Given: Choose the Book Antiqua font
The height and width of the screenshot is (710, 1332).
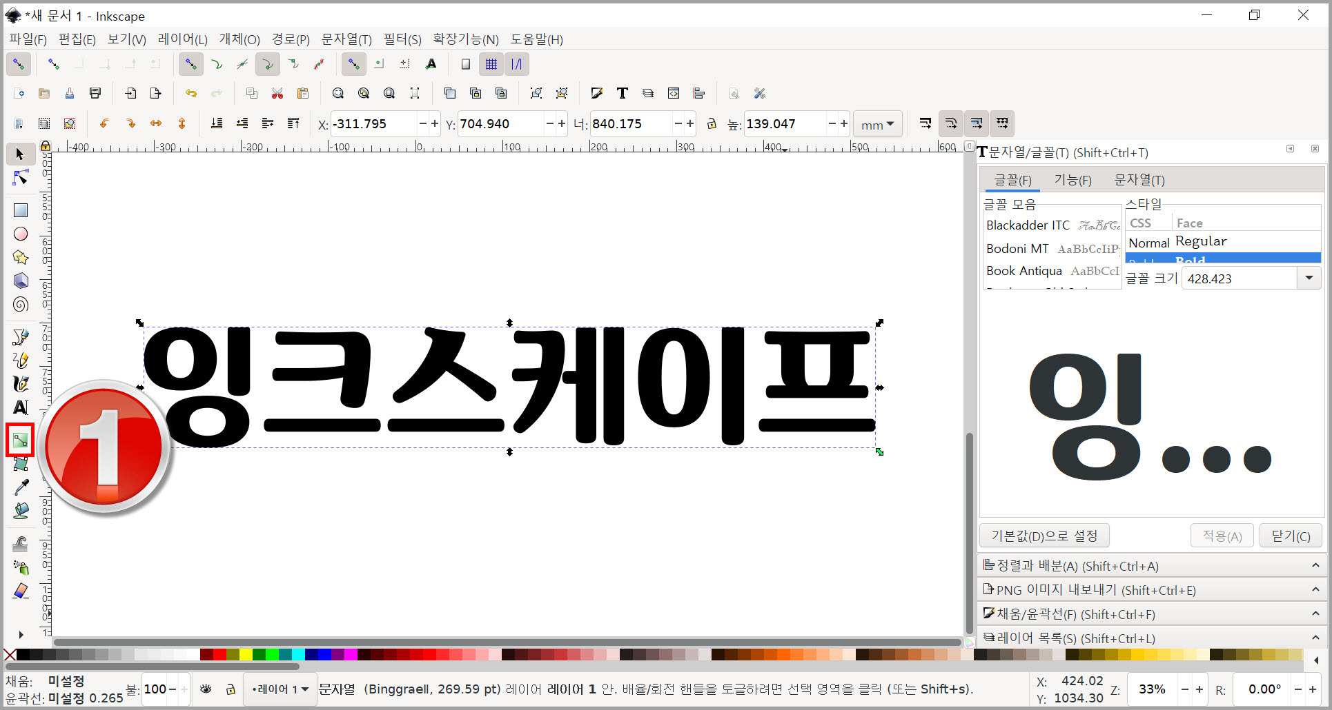Looking at the screenshot, I should 1052,271.
